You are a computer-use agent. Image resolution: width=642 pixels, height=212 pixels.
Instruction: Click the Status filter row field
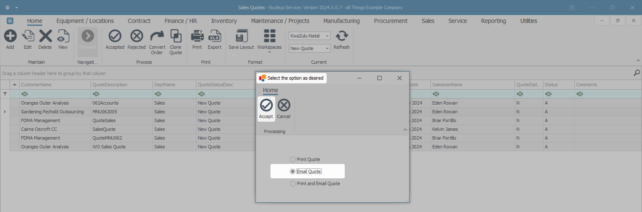559,94
